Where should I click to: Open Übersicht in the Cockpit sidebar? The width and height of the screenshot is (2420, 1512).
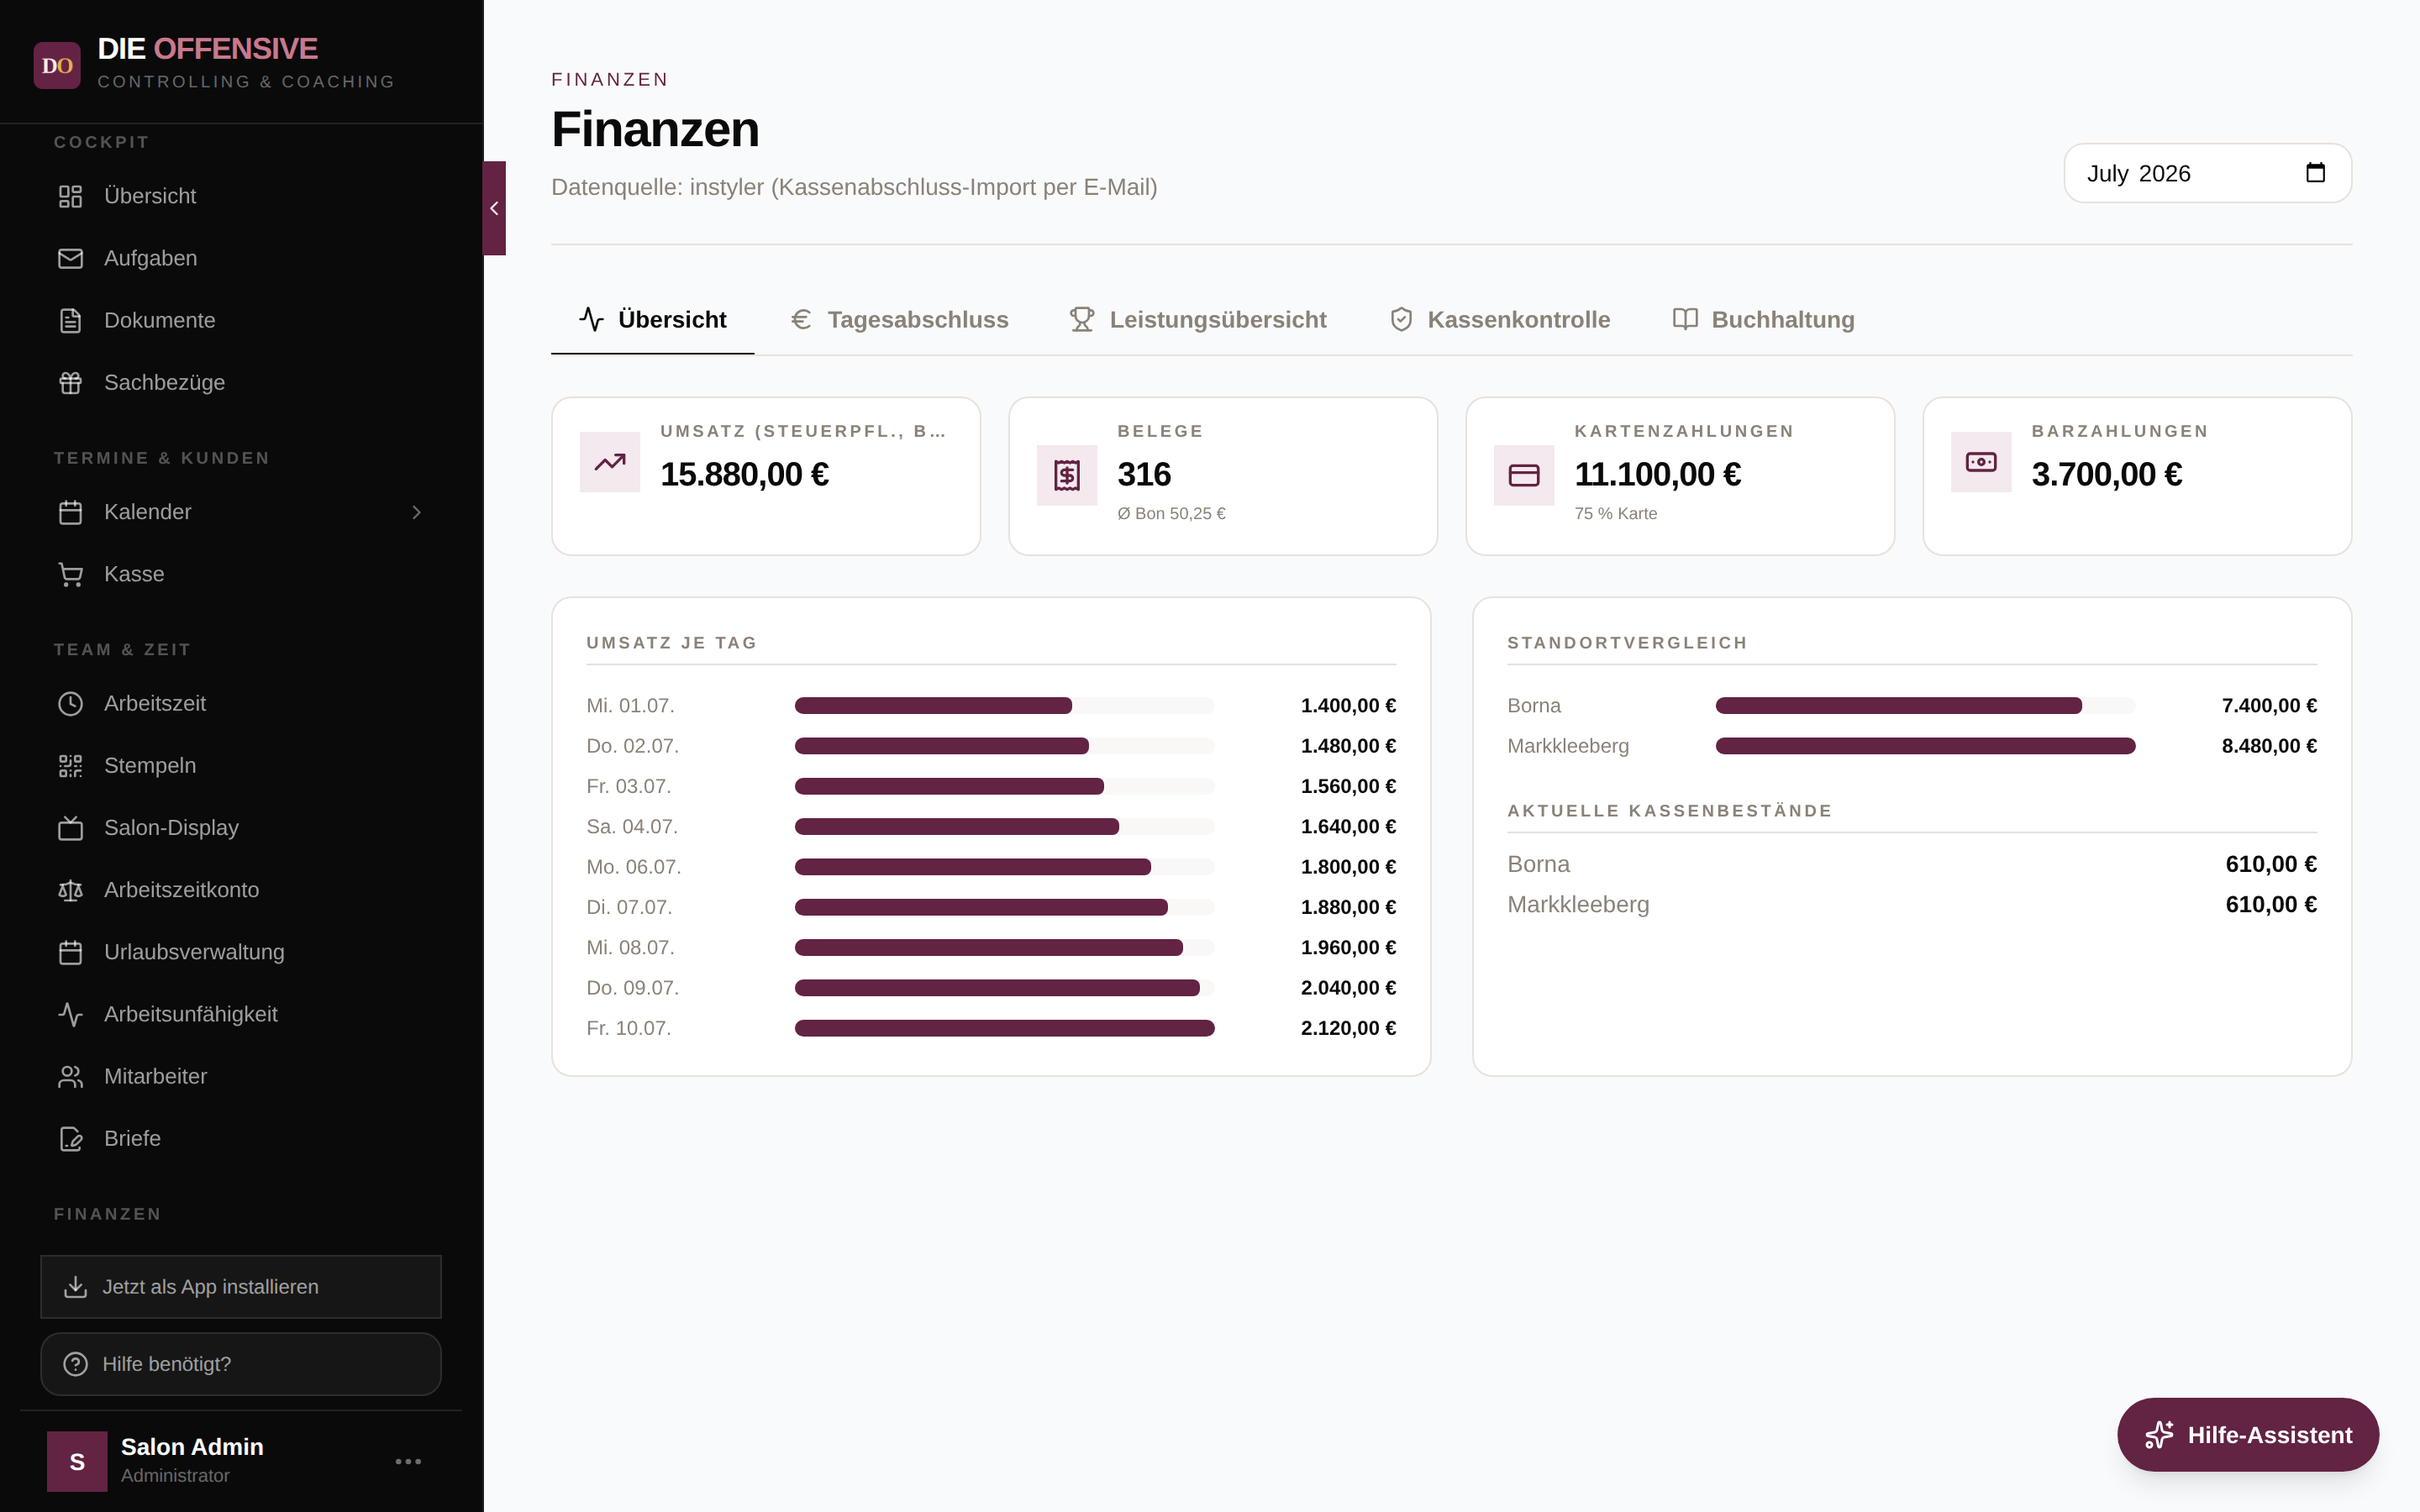tap(241, 196)
